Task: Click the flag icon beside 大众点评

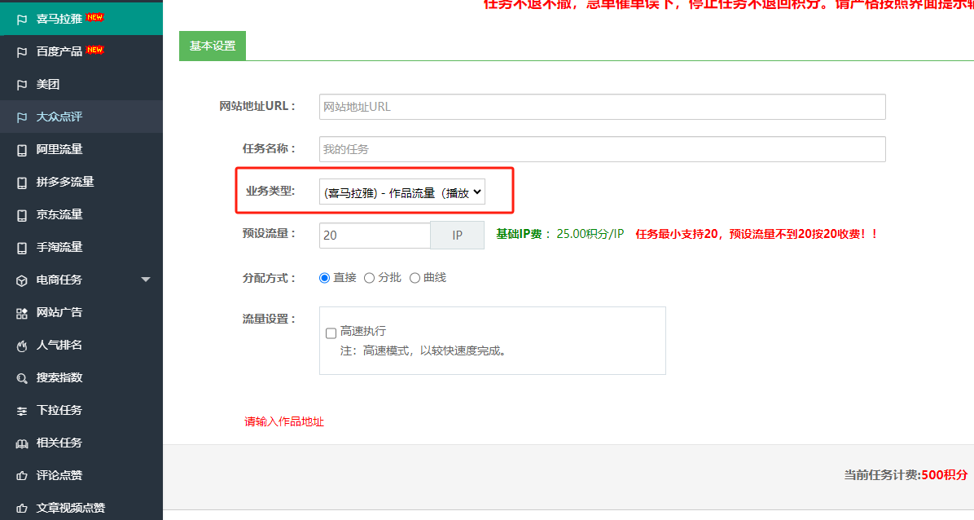Action: tap(22, 117)
